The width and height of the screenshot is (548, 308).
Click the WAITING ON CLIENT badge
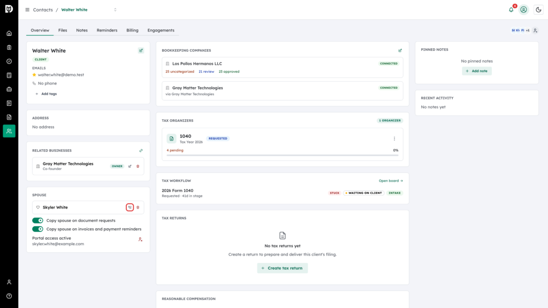click(x=363, y=193)
